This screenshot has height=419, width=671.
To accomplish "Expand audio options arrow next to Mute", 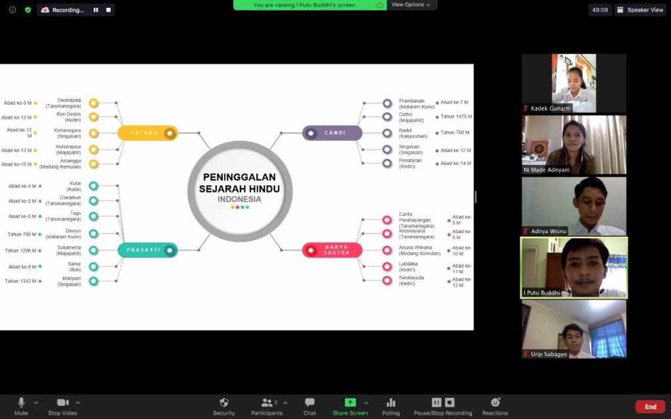I will point(36,403).
